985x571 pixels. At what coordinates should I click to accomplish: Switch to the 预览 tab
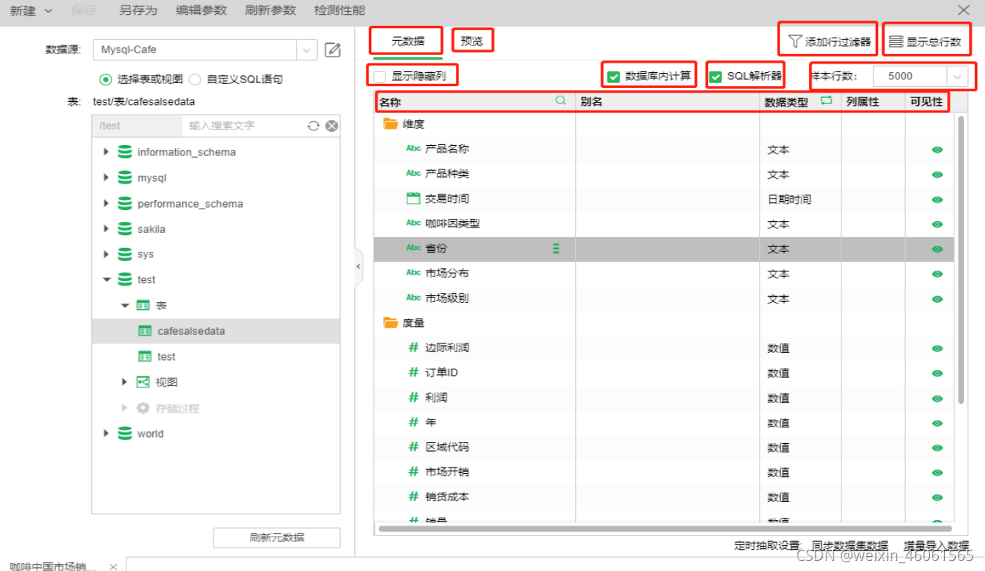click(472, 41)
